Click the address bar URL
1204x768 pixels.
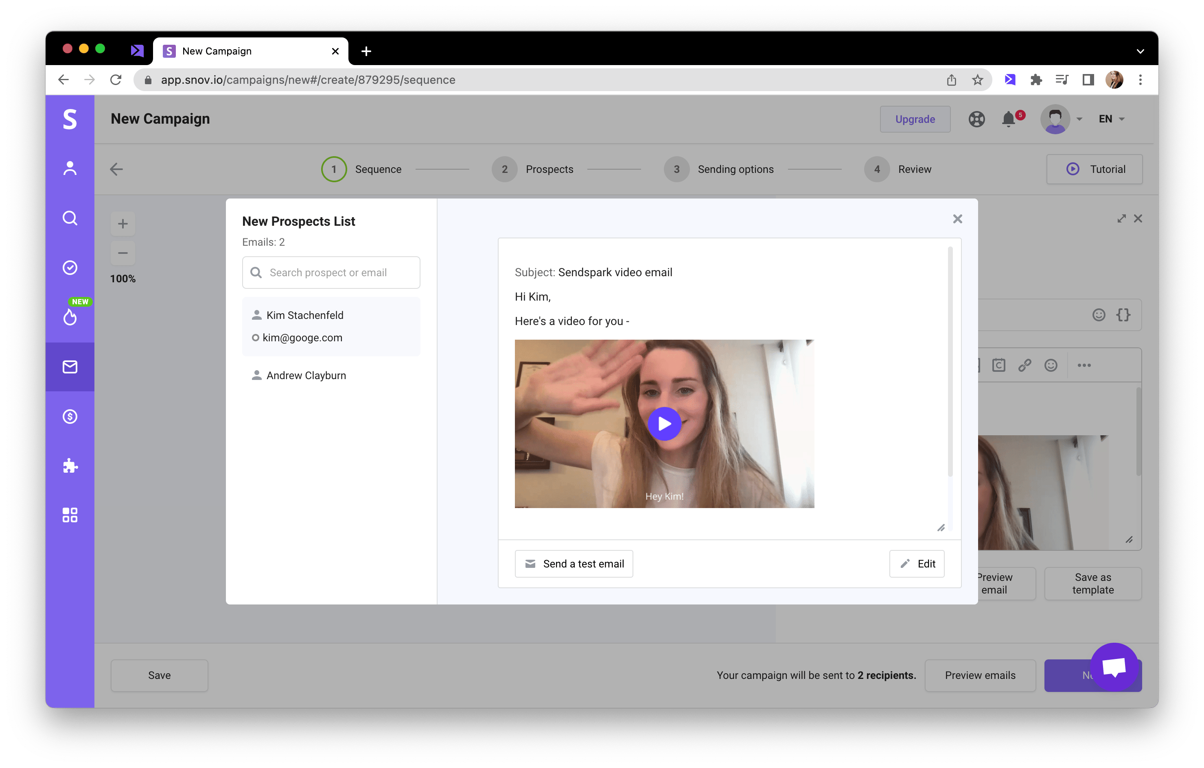(308, 79)
